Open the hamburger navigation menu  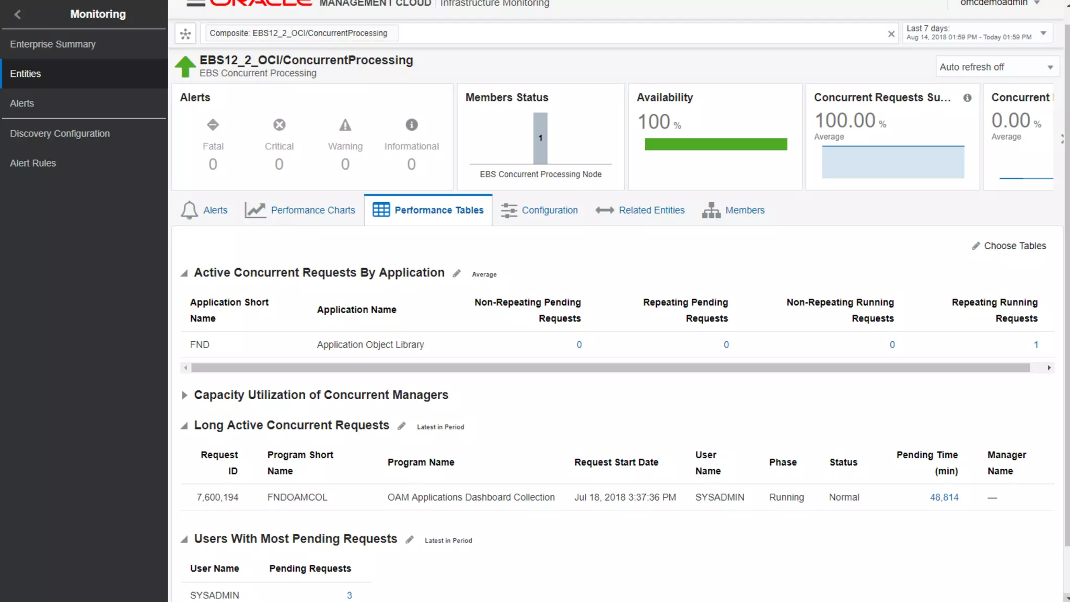195,3
